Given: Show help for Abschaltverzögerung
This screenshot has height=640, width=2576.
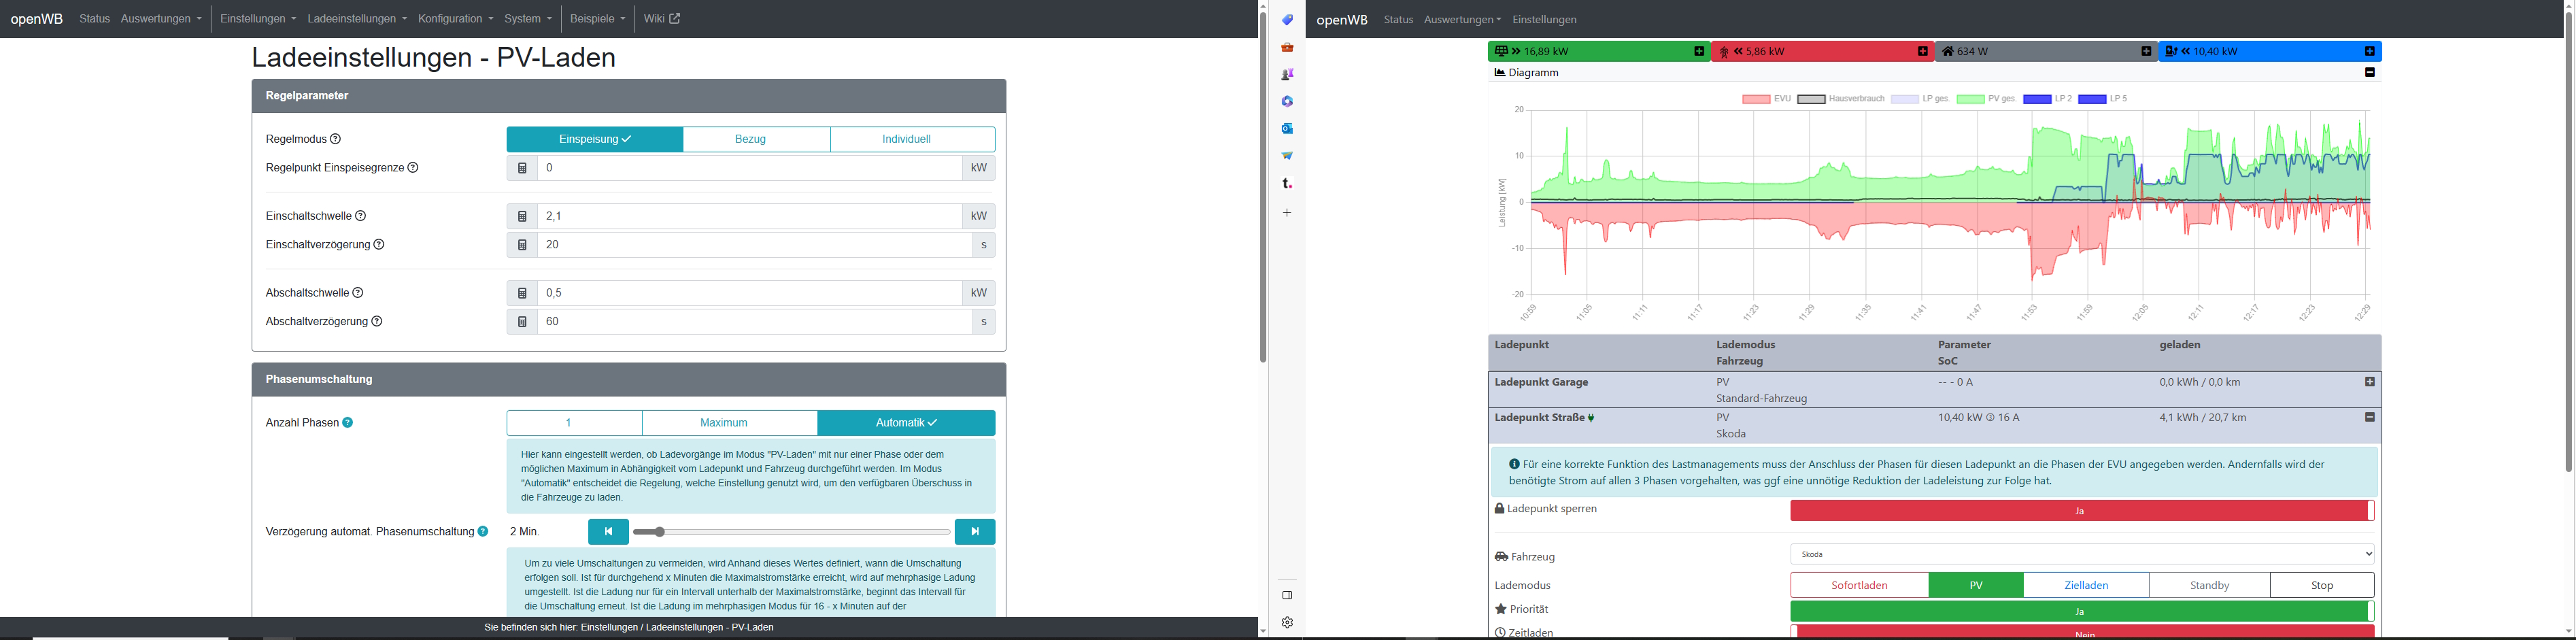Looking at the screenshot, I should pos(377,322).
